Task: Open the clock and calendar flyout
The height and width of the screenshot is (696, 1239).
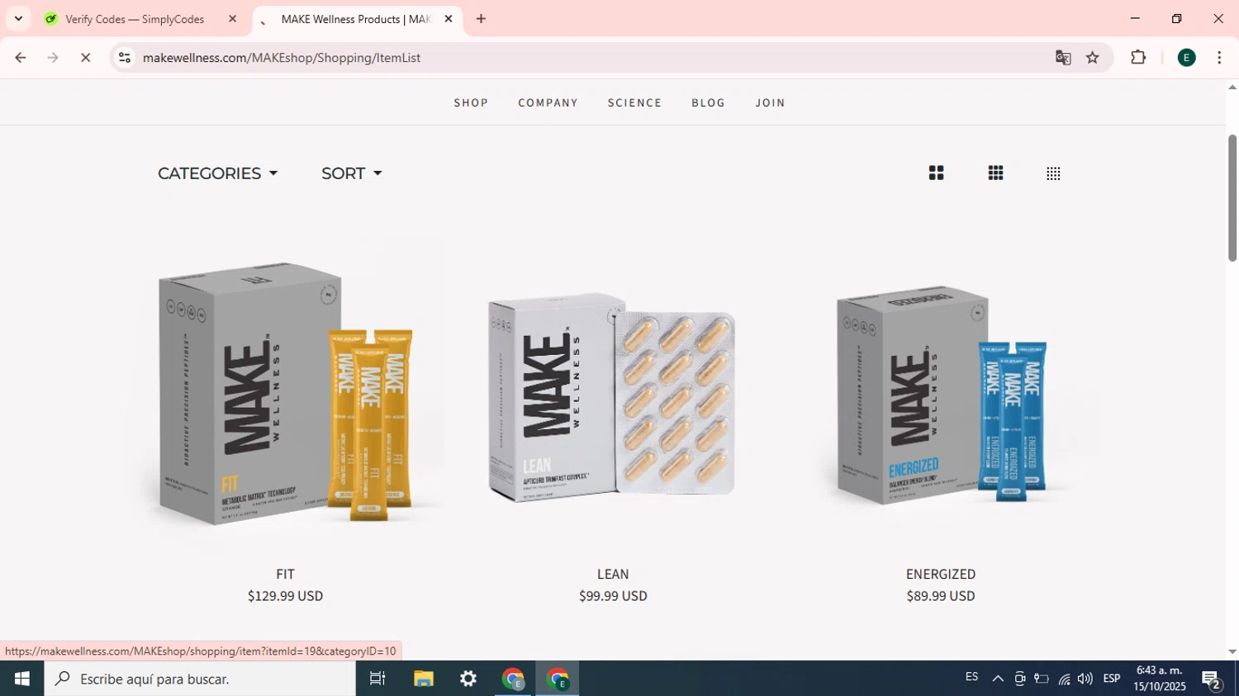Action: click(x=1160, y=679)
